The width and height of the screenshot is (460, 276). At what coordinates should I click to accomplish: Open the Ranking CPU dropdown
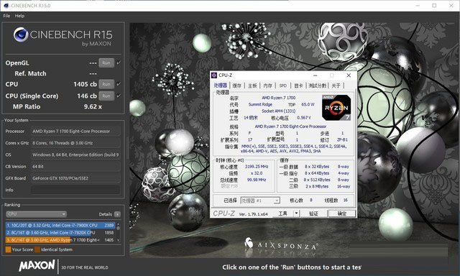36,214
